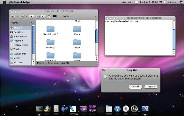Select Desktop in the Places sidebar
Image resolution: width=184 pixels, height=116 pixels.
coord(20,32)
